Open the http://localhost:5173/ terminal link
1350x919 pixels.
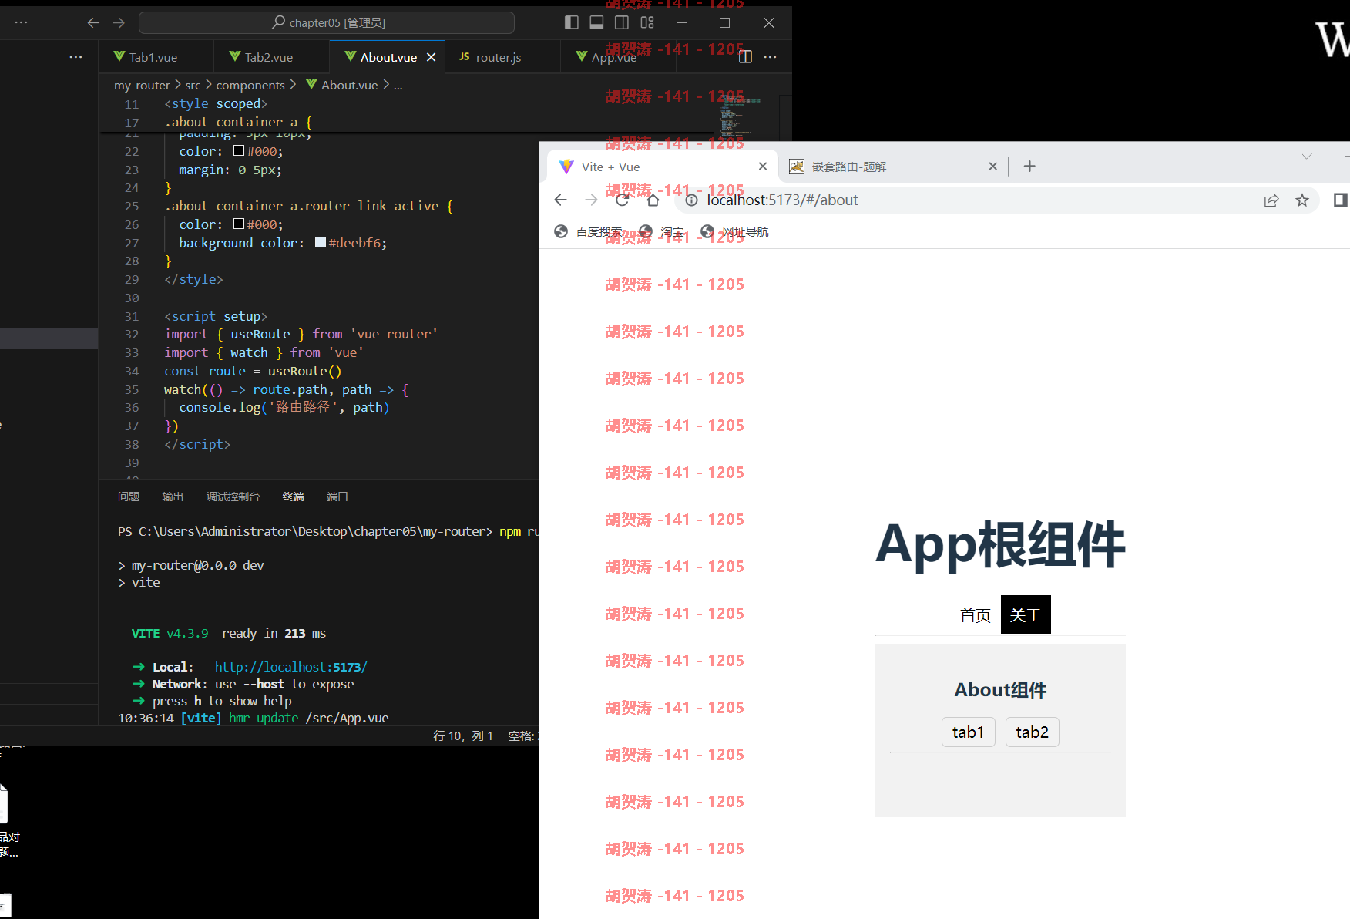point(291,667)
